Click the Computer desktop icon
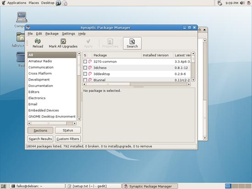The image size is (252, 189). point(22,17)
